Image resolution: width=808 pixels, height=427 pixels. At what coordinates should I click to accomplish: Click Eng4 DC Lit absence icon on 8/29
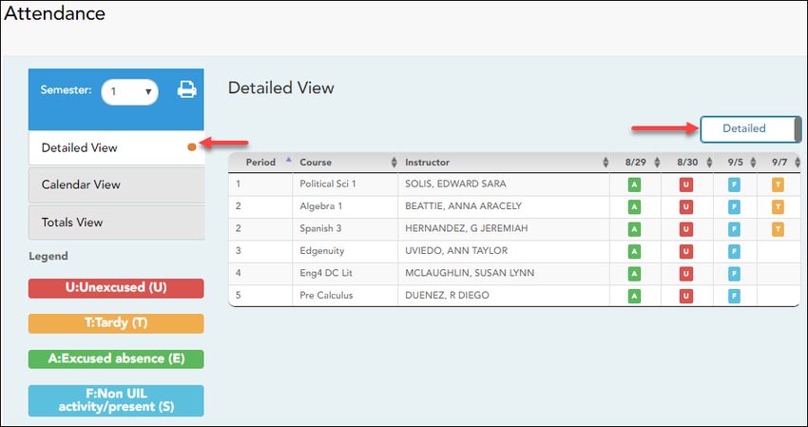click(634, 274)
